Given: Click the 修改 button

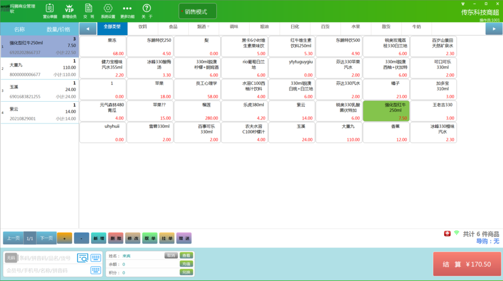Looking at the screenshot, I should point(132,238).
